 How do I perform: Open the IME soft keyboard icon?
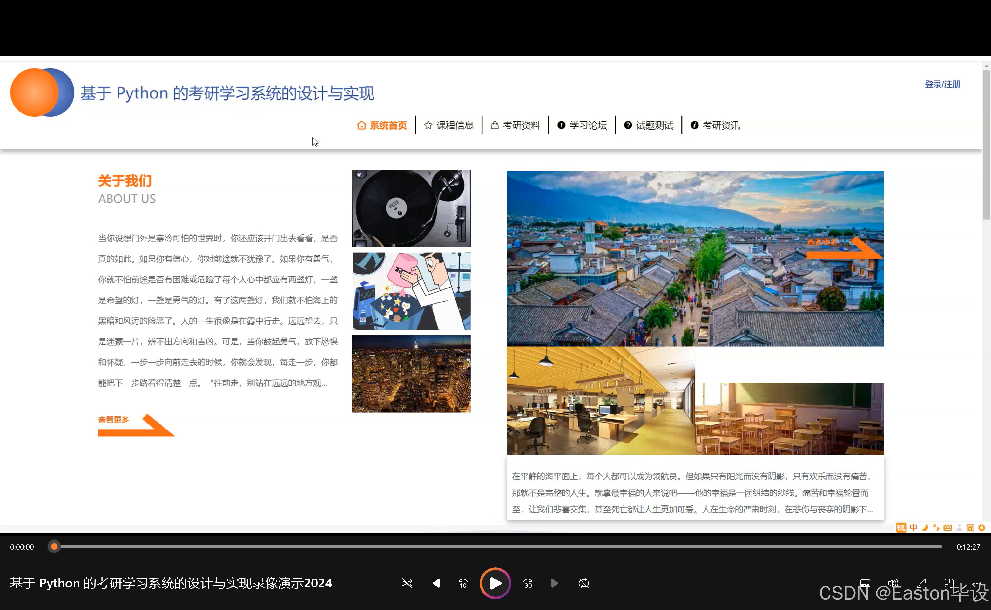coord(947,528)
